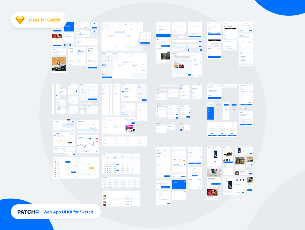Screen dimensions: 305x230
Task: Click the blue buy button in trading widget
Action: coord(90,139)
